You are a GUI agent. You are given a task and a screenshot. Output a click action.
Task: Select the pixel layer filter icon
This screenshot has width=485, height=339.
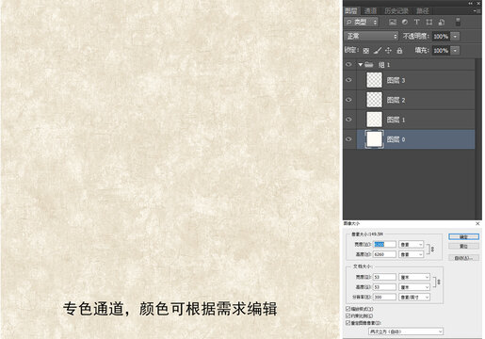tap(393, 22)
